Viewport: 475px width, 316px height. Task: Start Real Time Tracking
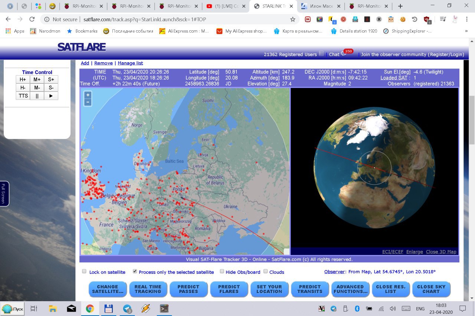pyautogui.click(x=148, y=289)
